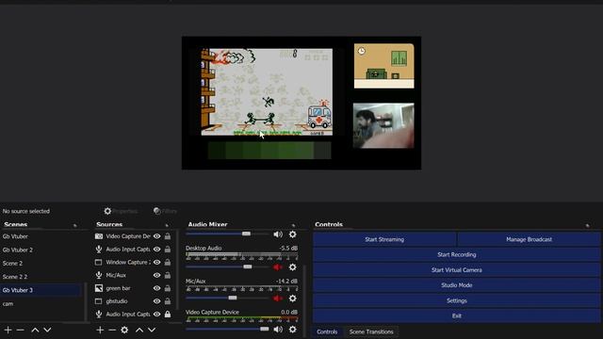Screen dimensions: 603x339
Task: Hide the Window Capture source
Action: tap(157, 262)
